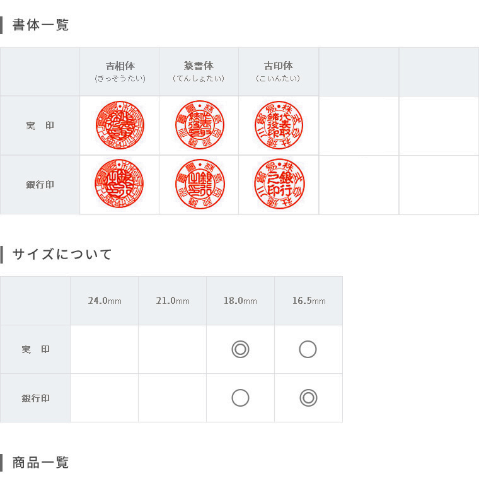Select the 篆書体 seal image for 実印
Viewport: 479px width, 488px height.
pyautogui.click(x=200, y=125)
